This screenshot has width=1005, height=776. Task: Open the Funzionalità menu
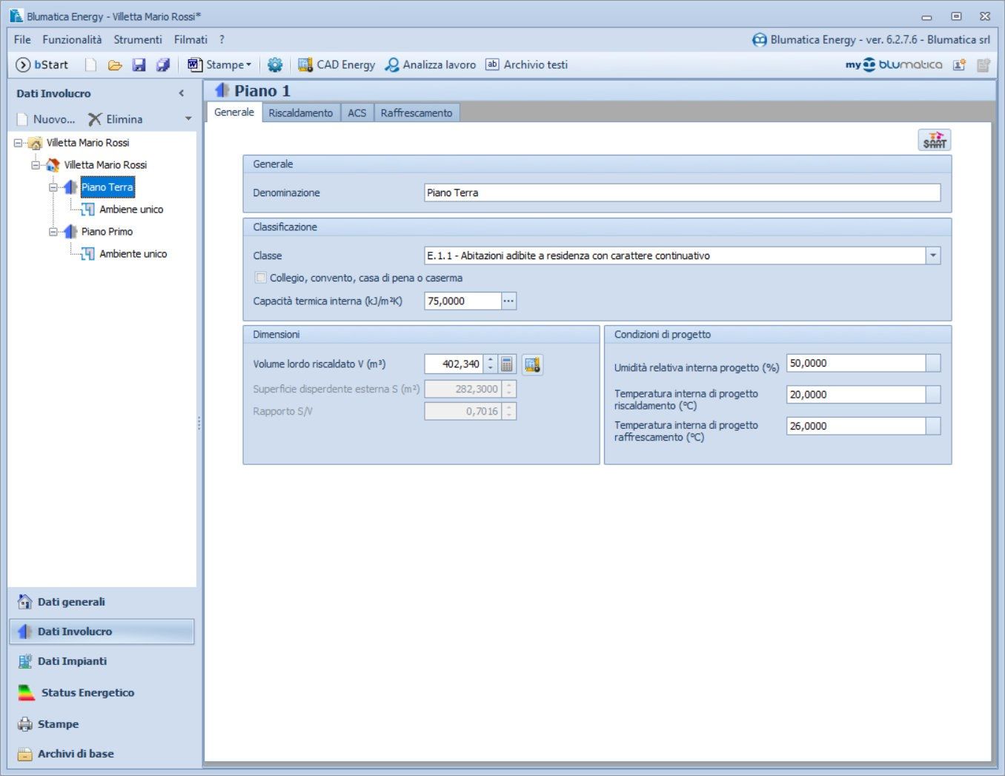click(x=72, y=40)
